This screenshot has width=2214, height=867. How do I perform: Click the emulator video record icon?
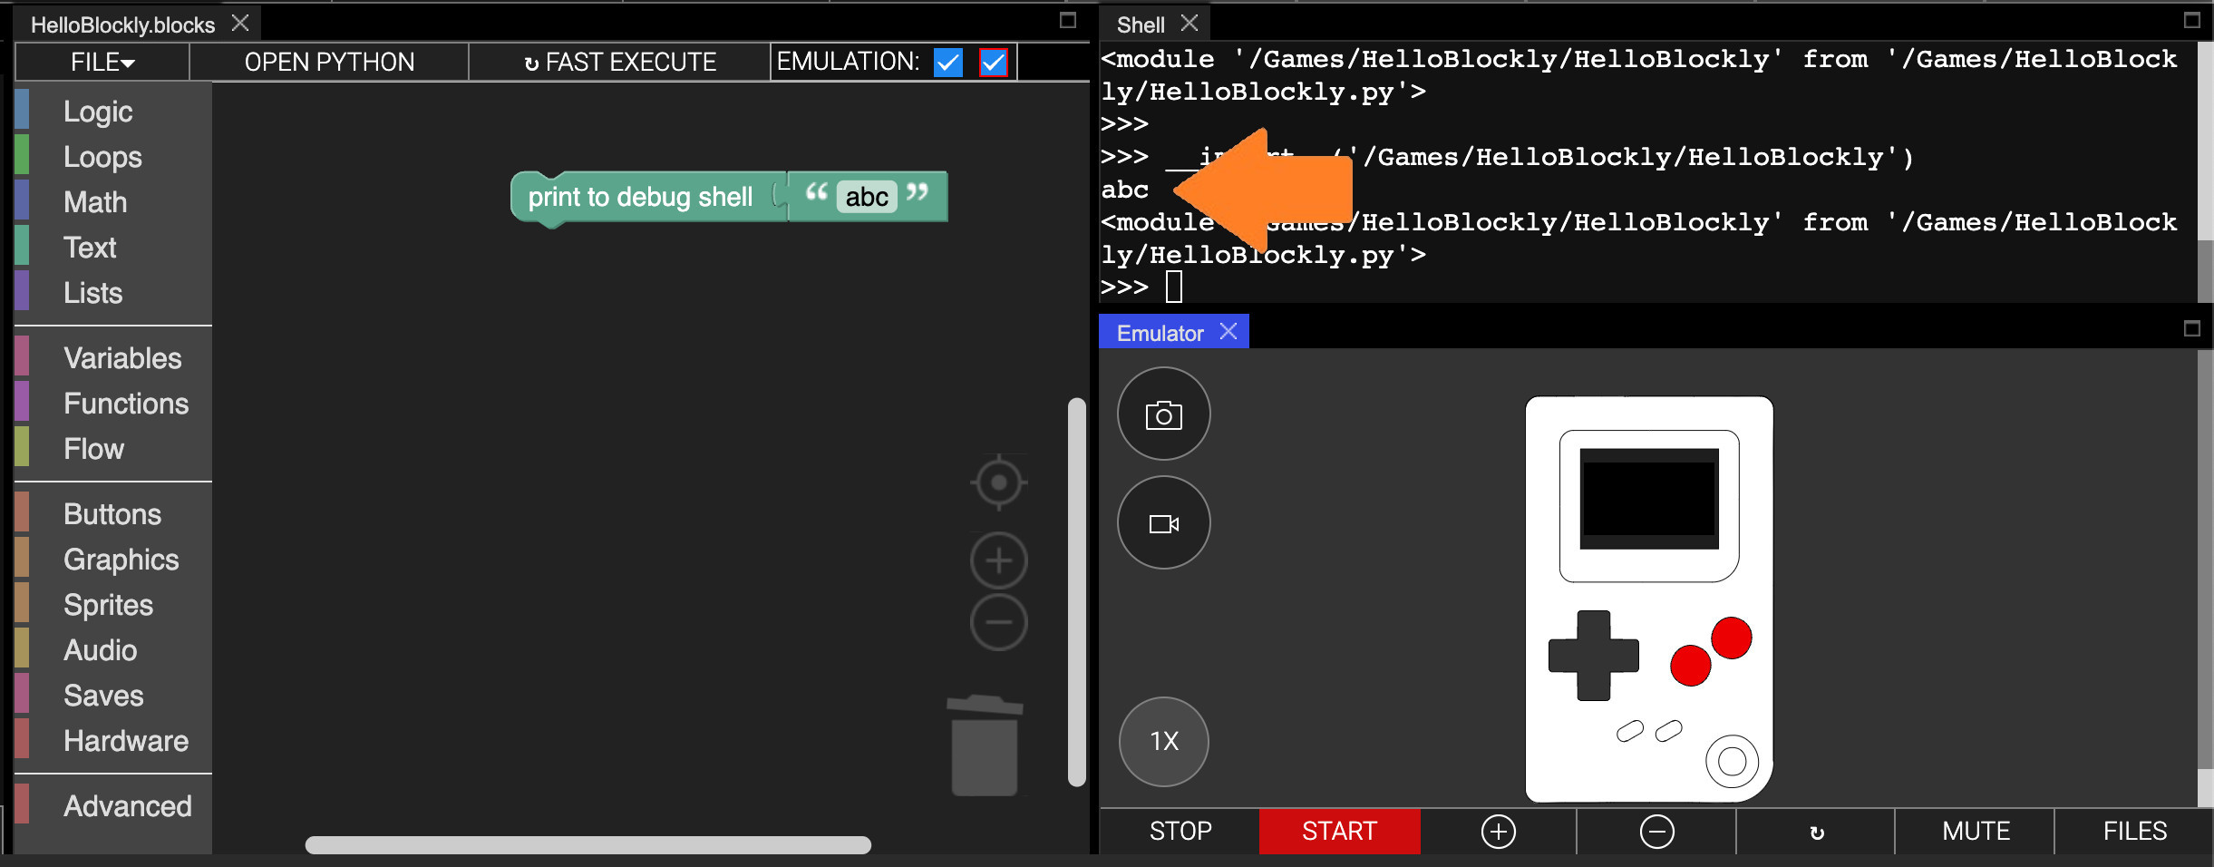click(x=1163, y=523)
